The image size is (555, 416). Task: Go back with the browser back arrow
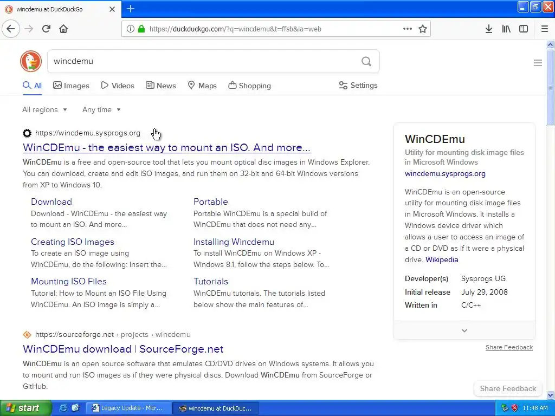point(11,29)
